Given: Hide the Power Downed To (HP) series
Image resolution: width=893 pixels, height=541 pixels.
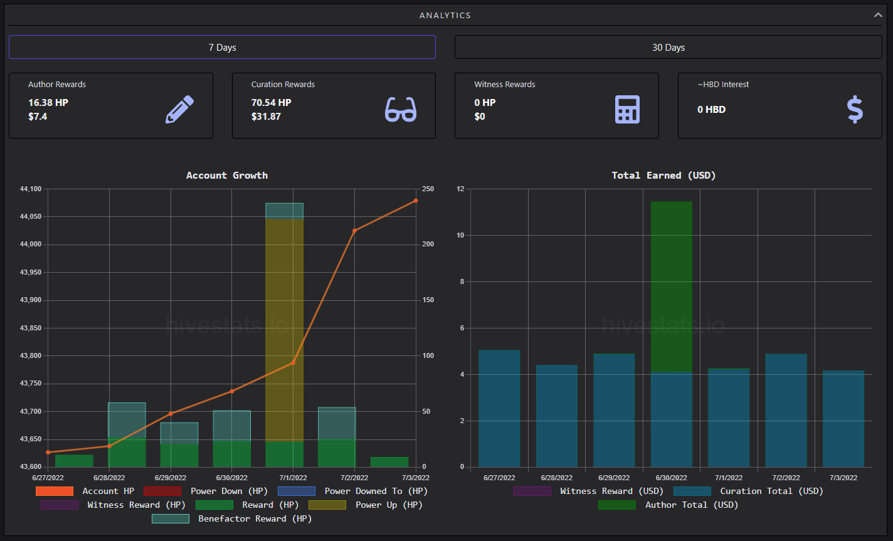Looking at the screenshot, I should coord(353,491).
